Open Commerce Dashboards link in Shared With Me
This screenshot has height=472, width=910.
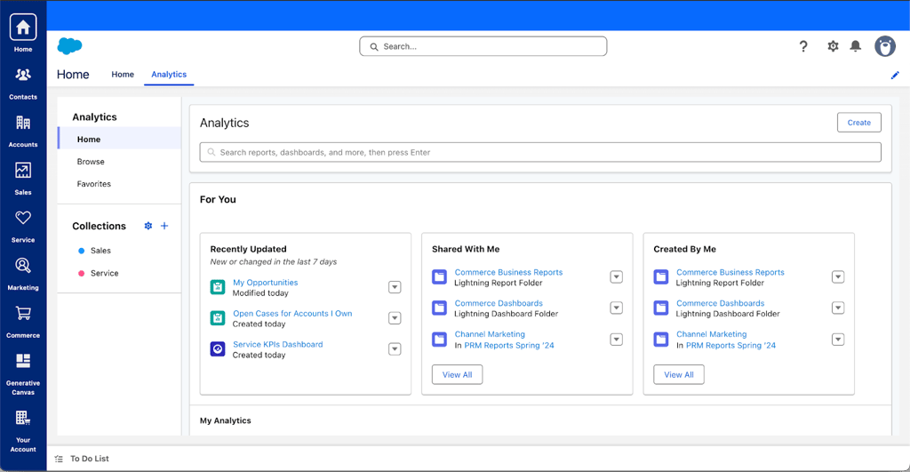(x=499, y=303)
